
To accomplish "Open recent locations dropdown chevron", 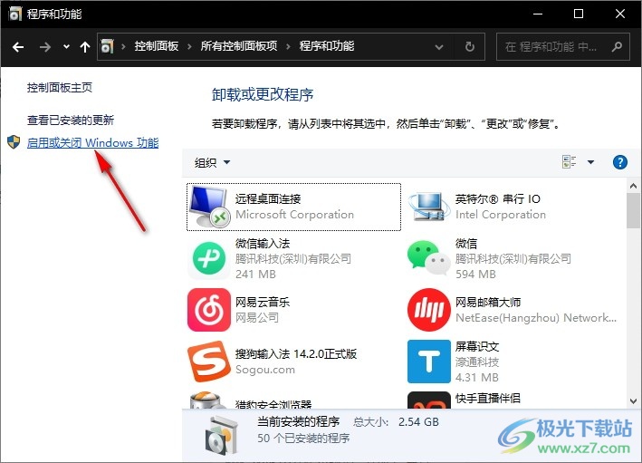I will point(66,47).
